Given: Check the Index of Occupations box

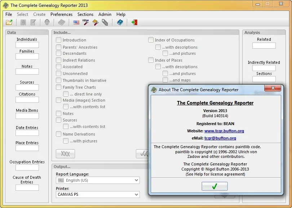Looking at the screenshot, I should coord(151,40).
